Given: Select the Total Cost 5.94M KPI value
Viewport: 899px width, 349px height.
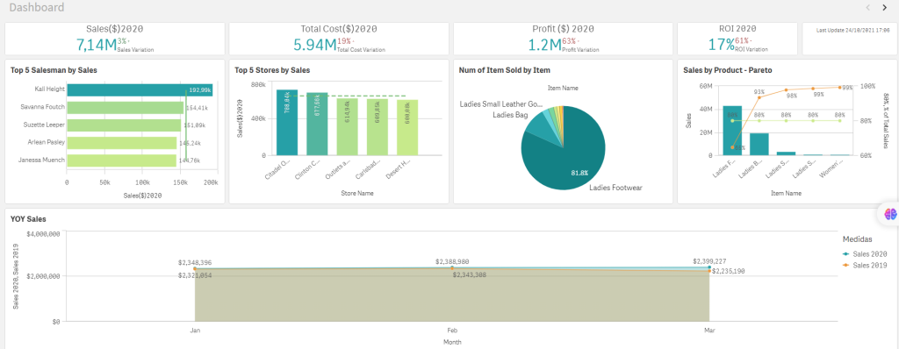Looking at the screenshot, I should [314, 45].
